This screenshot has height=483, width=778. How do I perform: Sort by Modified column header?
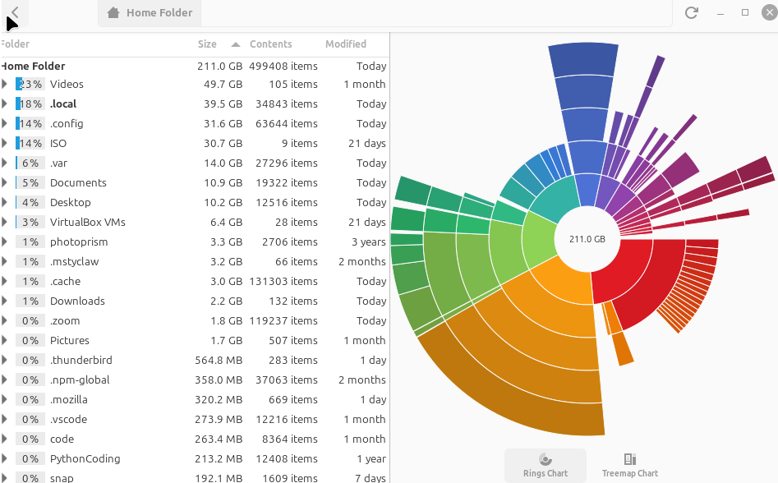point(346,44)
